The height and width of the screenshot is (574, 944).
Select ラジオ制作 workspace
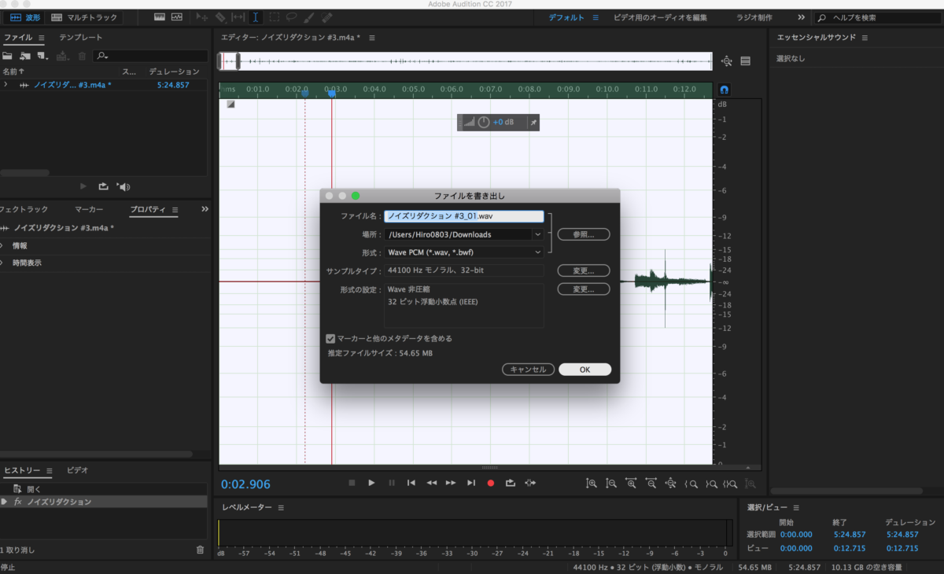click(x=754, y=17)
